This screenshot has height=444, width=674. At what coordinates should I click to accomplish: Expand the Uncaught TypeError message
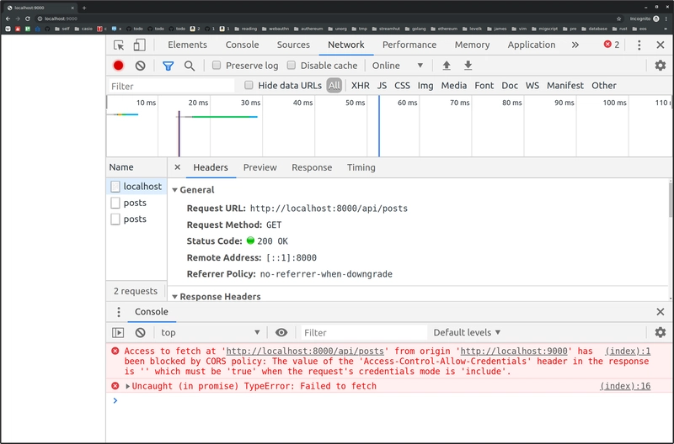128,386
